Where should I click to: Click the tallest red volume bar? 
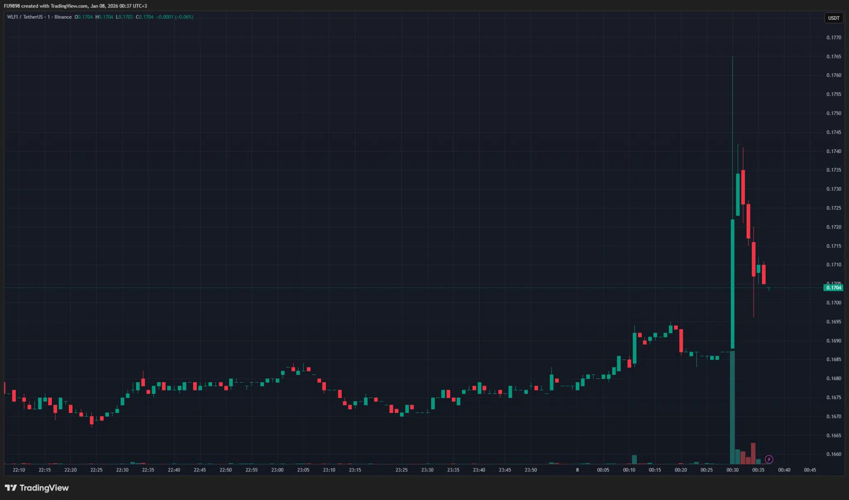point(753,453)
